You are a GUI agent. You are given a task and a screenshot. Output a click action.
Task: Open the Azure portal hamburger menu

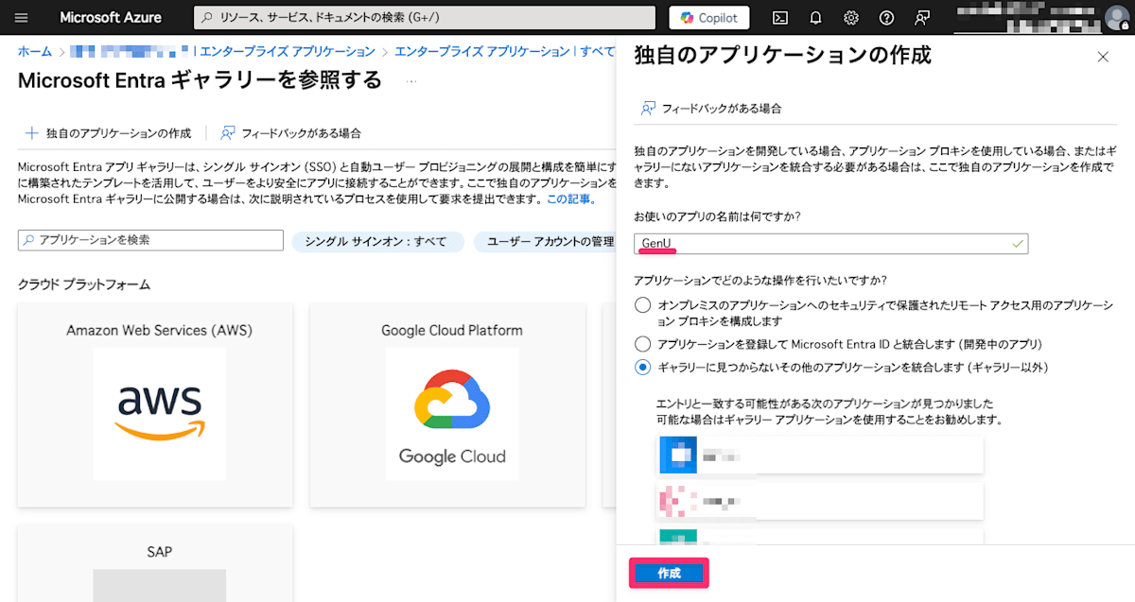[x=22, y=18]
